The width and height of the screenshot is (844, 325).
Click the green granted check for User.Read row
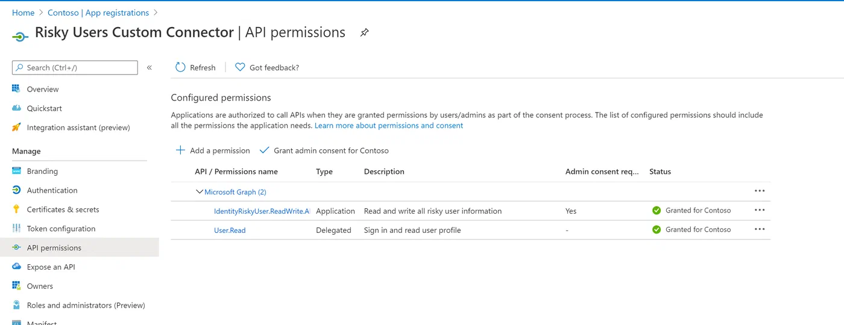(657, 229)
